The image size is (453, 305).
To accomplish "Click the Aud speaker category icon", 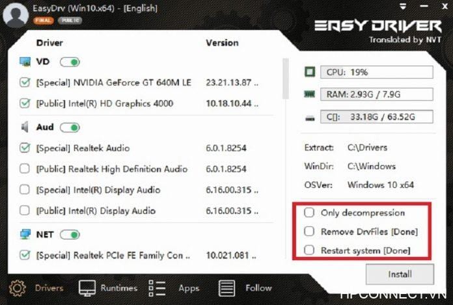I will tap(25, 127).
